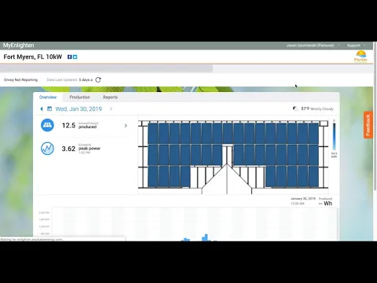Go to next day arrow
Screen dimensions: 377x283
click(x=111, y=108)
